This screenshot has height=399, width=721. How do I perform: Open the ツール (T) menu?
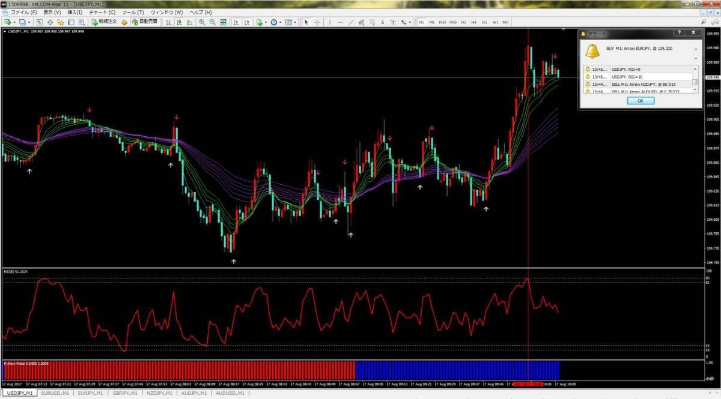pyautogui.click(x=133, y=12)
